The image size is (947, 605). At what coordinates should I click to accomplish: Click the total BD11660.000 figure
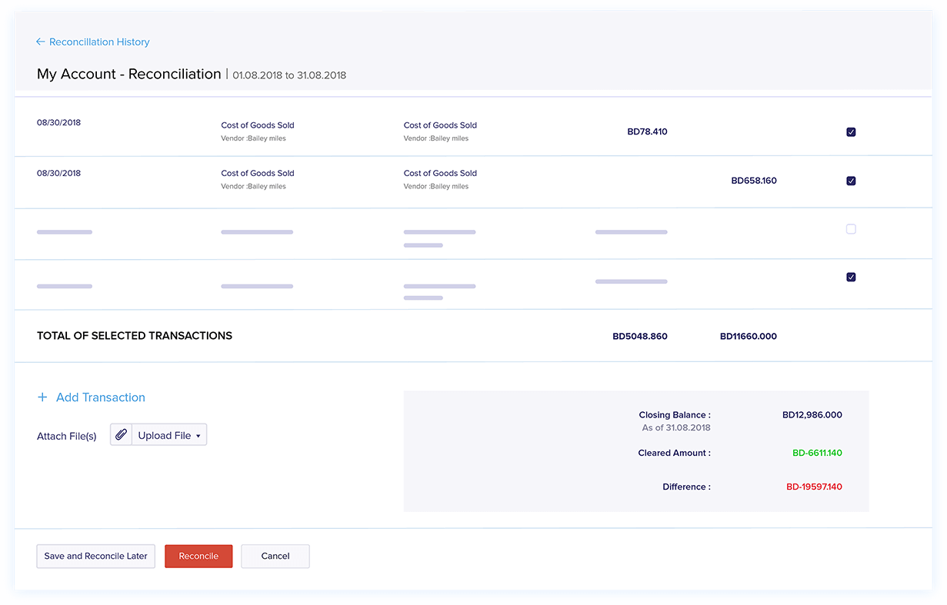pyautogui.click(x=748, y=336)
